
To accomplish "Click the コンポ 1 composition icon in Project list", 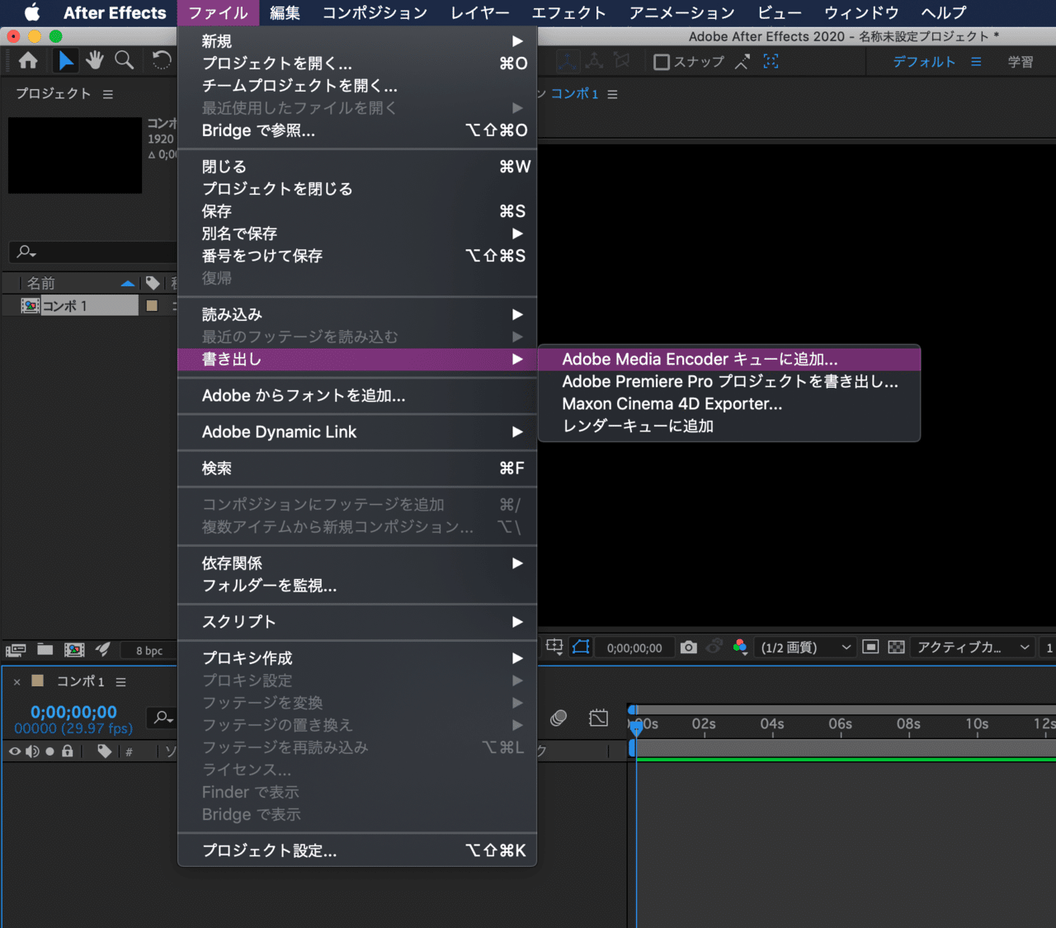I will [x=31, y=306].
